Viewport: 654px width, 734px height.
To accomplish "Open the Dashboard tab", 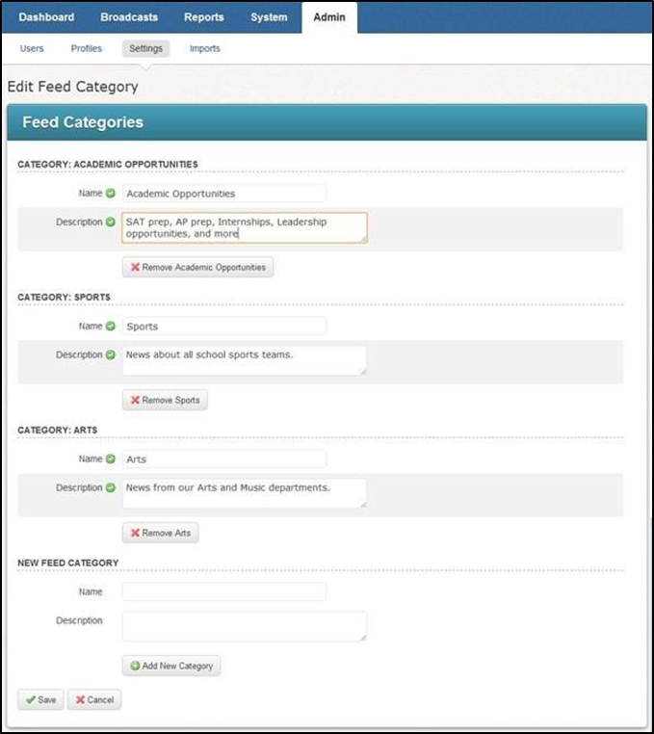I will point(46,17).
